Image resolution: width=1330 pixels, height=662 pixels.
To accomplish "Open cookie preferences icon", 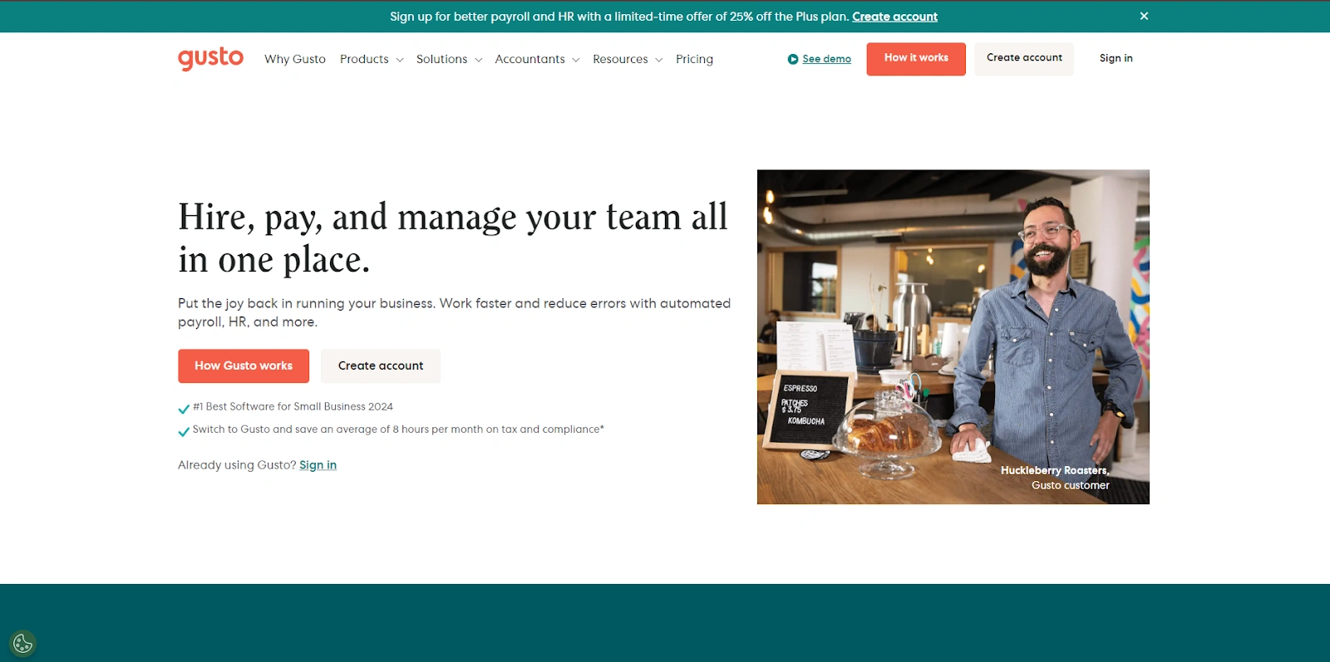I will pos(22,643).
